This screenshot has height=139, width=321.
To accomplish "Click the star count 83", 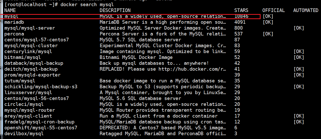I will pos(237,46).
